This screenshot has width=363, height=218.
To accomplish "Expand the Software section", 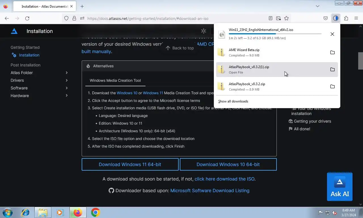I will [x=39, y=88].
